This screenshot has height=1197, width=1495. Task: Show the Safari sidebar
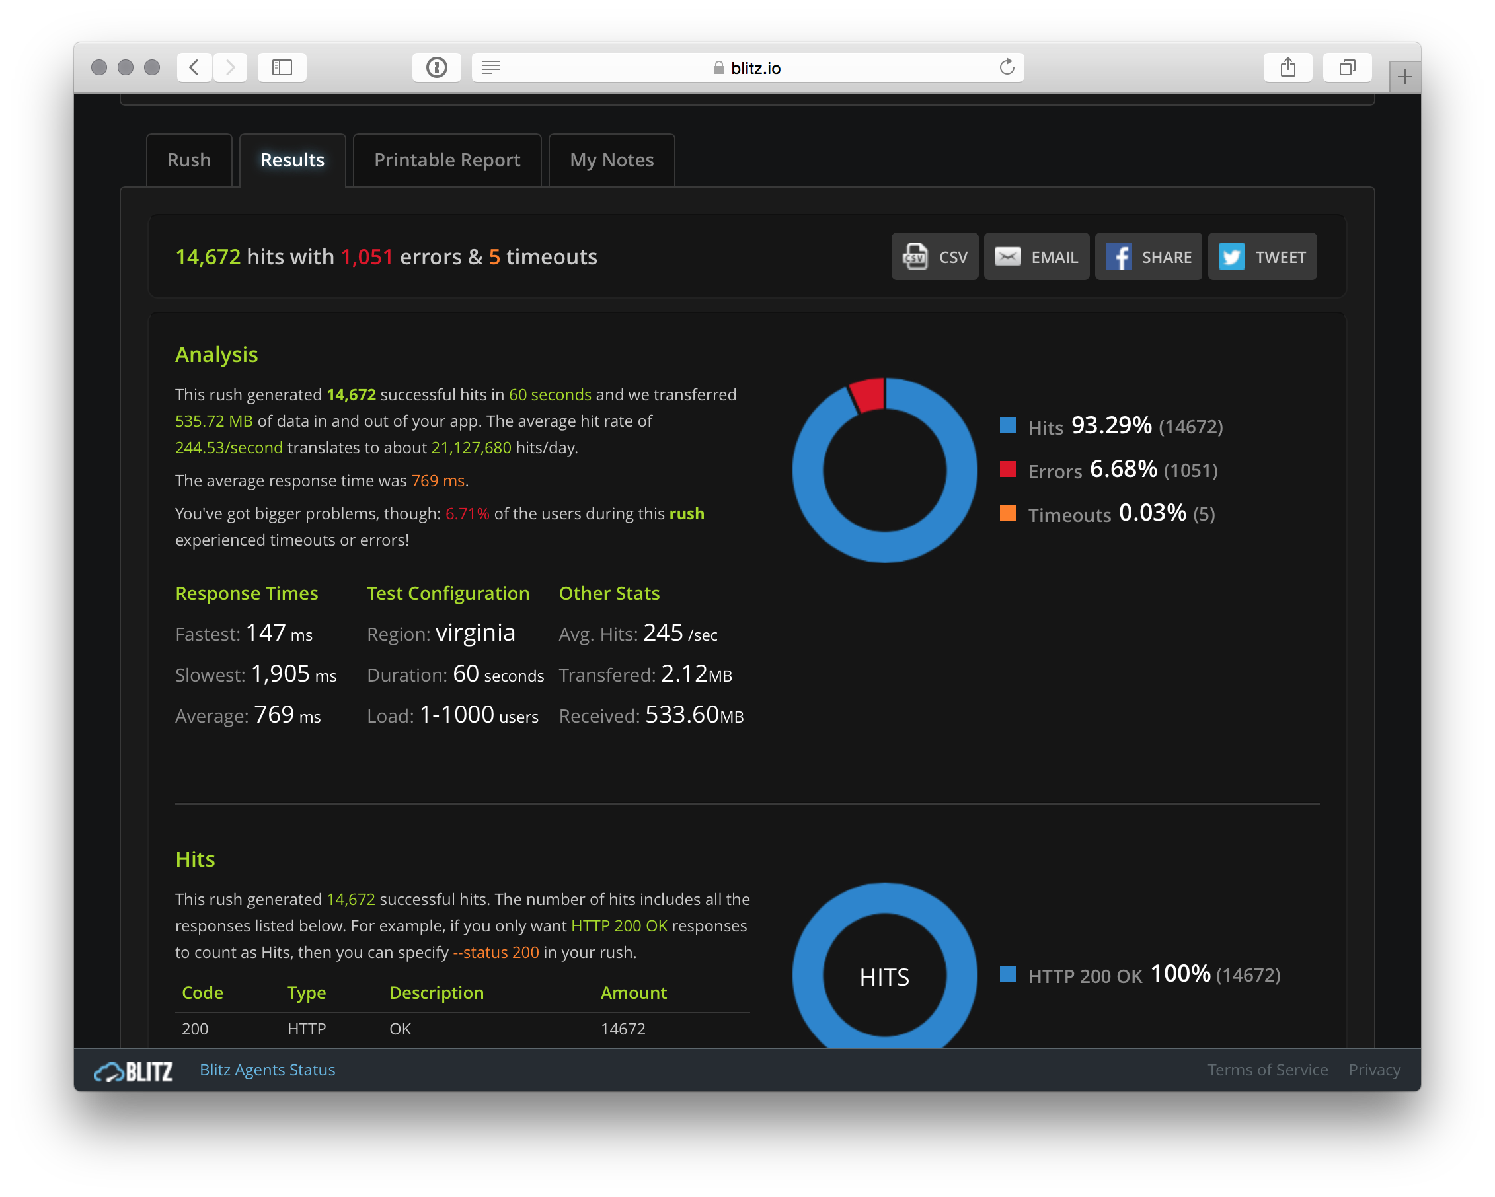(x=282, y=67)
